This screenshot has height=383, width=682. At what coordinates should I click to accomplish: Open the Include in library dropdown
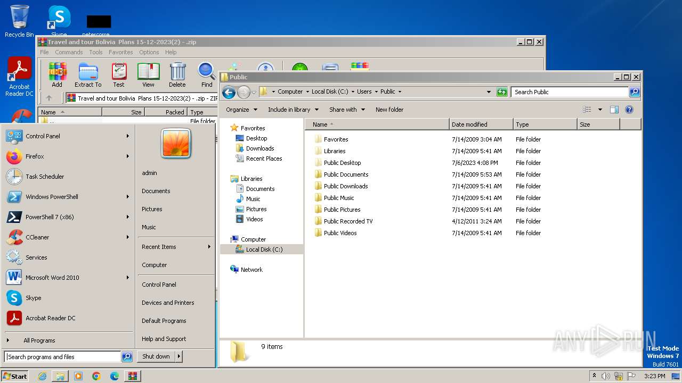(293, 110)
